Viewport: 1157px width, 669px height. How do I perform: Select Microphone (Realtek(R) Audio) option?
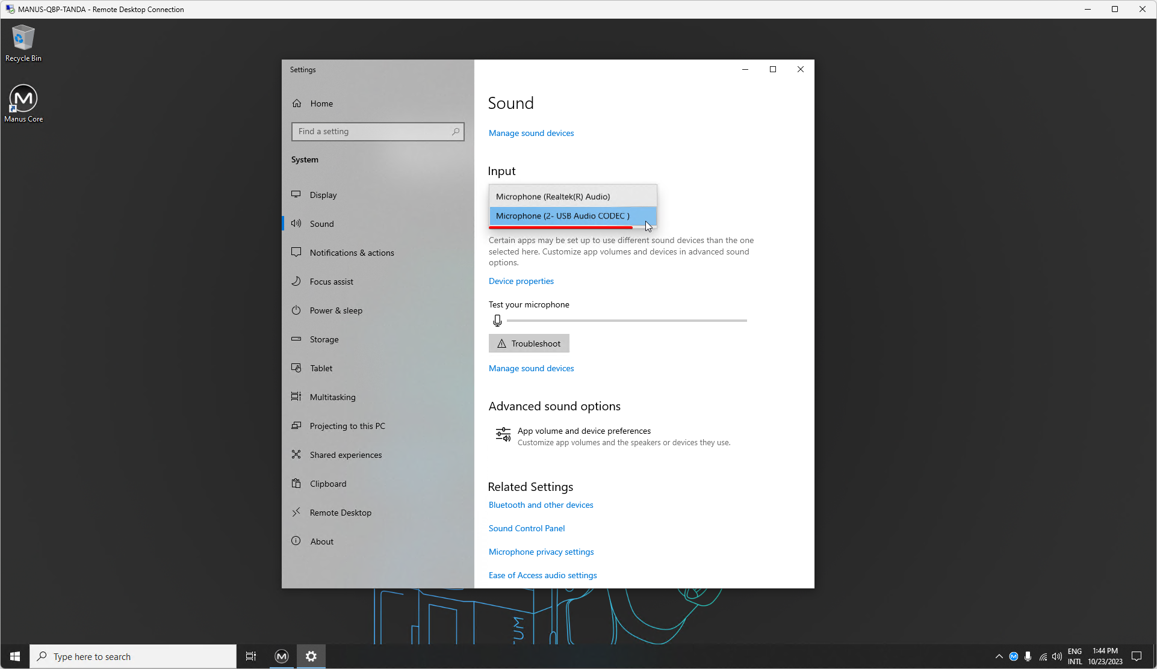pos(553,197)
